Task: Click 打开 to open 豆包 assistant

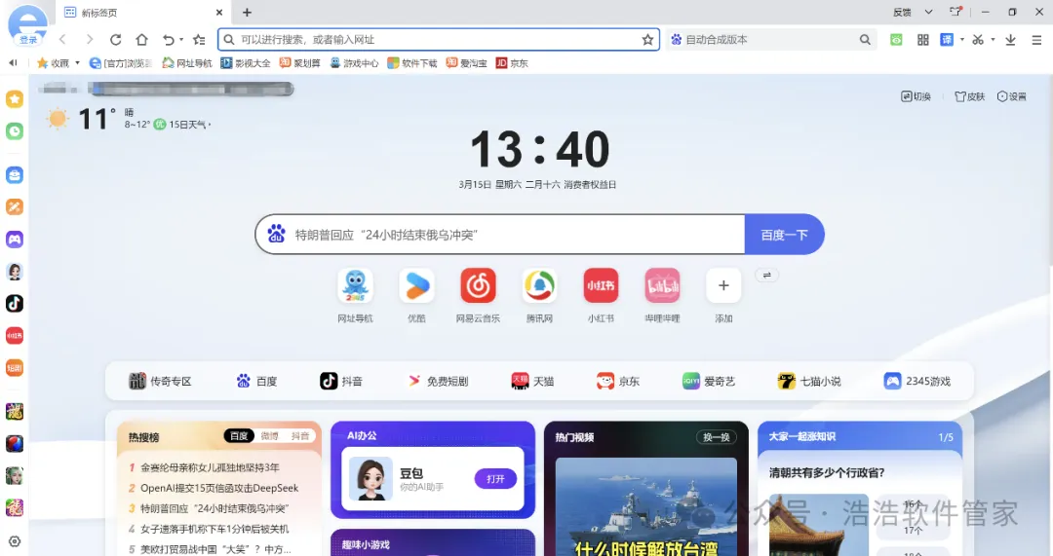Action: click(495, 479)
